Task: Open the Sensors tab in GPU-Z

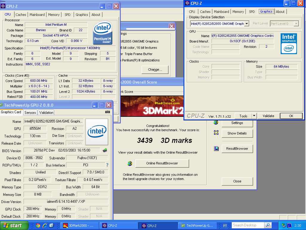Action: pos(30,113)
